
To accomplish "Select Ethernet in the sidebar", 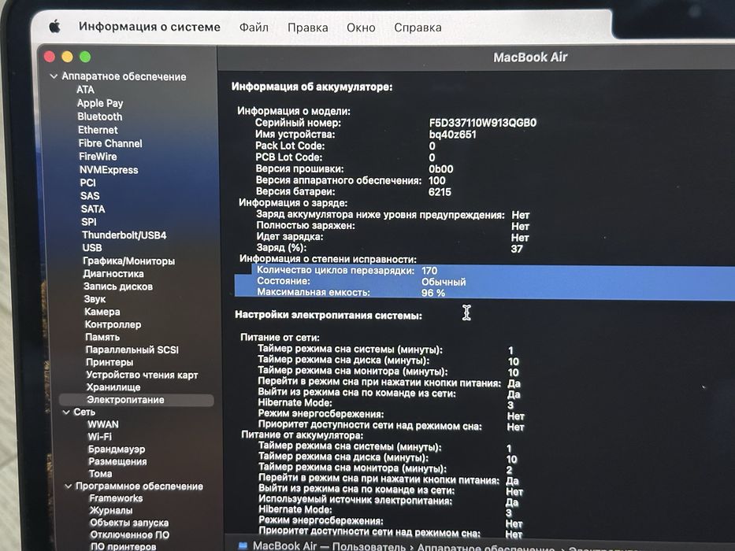I will pos(98,130).
